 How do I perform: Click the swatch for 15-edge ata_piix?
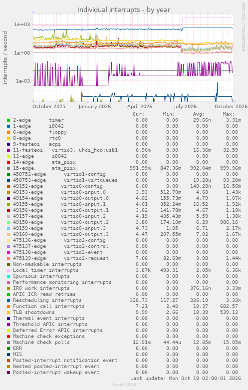coord(8,168)
